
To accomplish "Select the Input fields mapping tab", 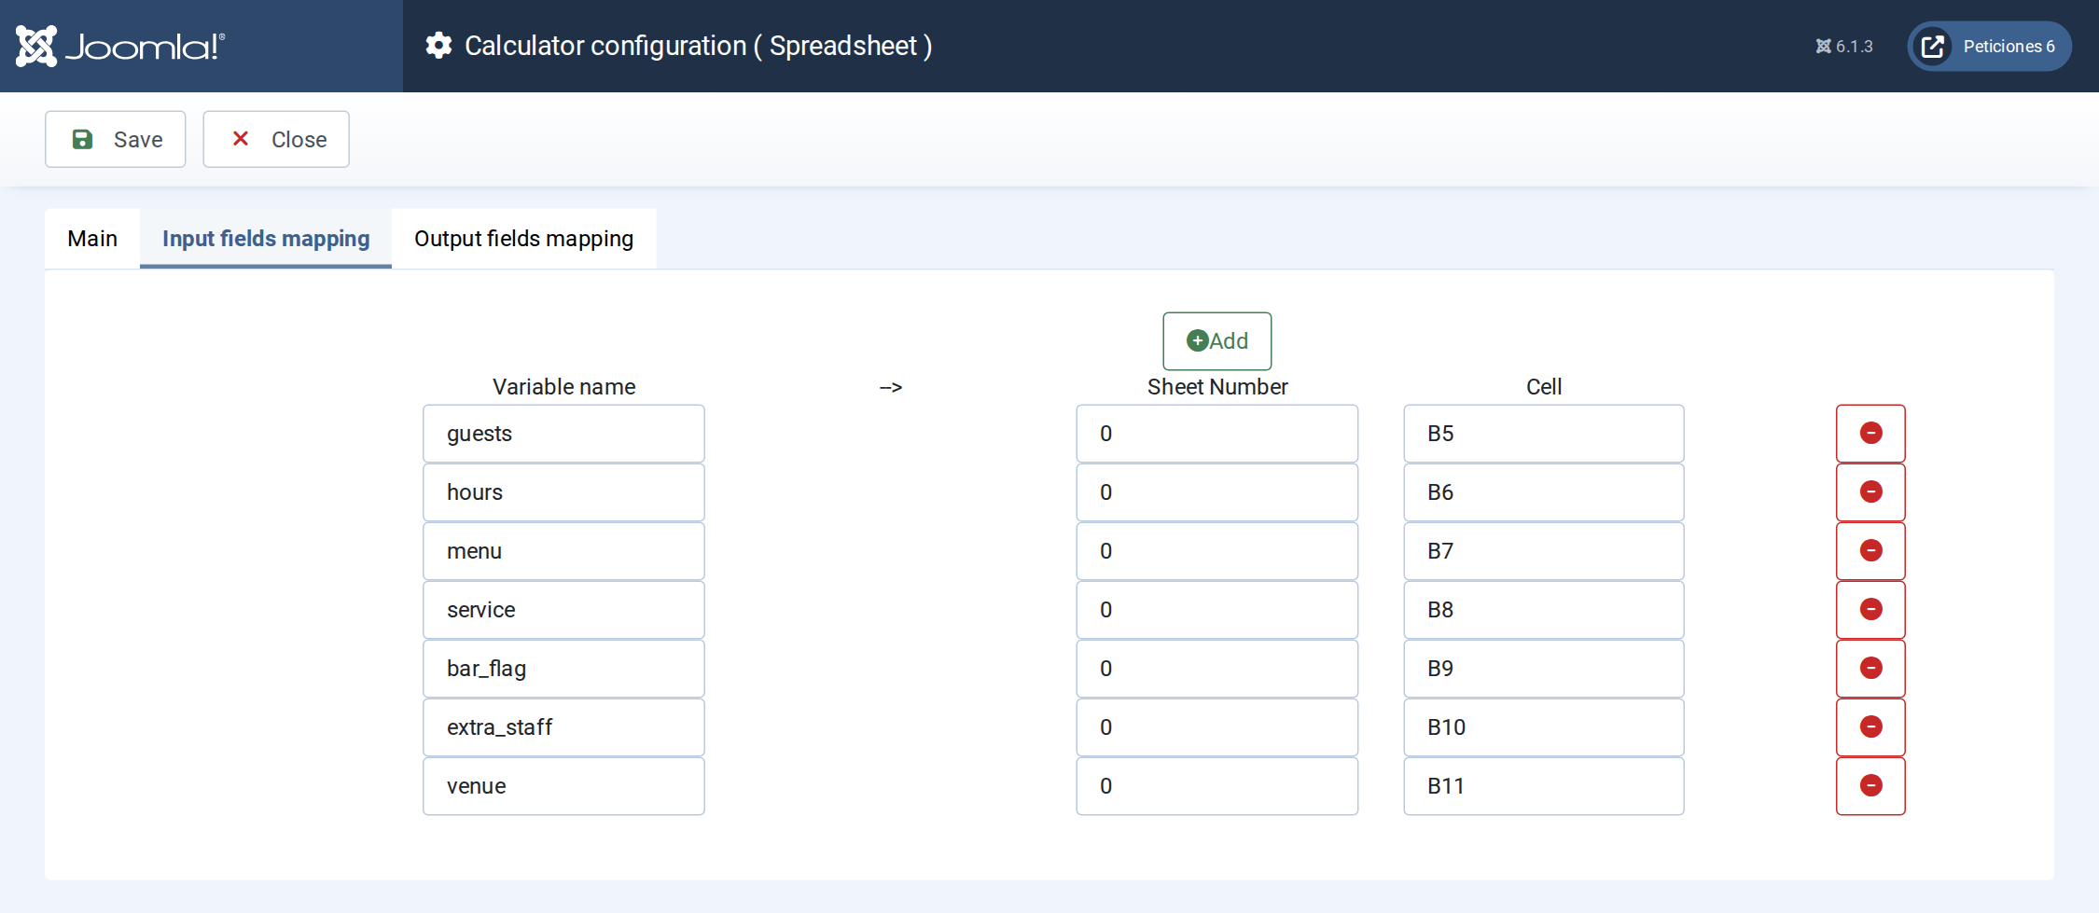I will [x=266, y=239].
